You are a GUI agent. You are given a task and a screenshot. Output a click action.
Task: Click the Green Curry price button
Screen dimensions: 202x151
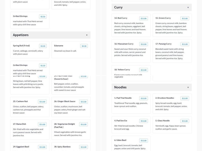point(185,18)
